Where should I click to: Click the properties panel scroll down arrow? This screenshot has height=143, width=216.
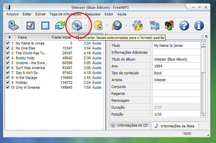[203, 116]
